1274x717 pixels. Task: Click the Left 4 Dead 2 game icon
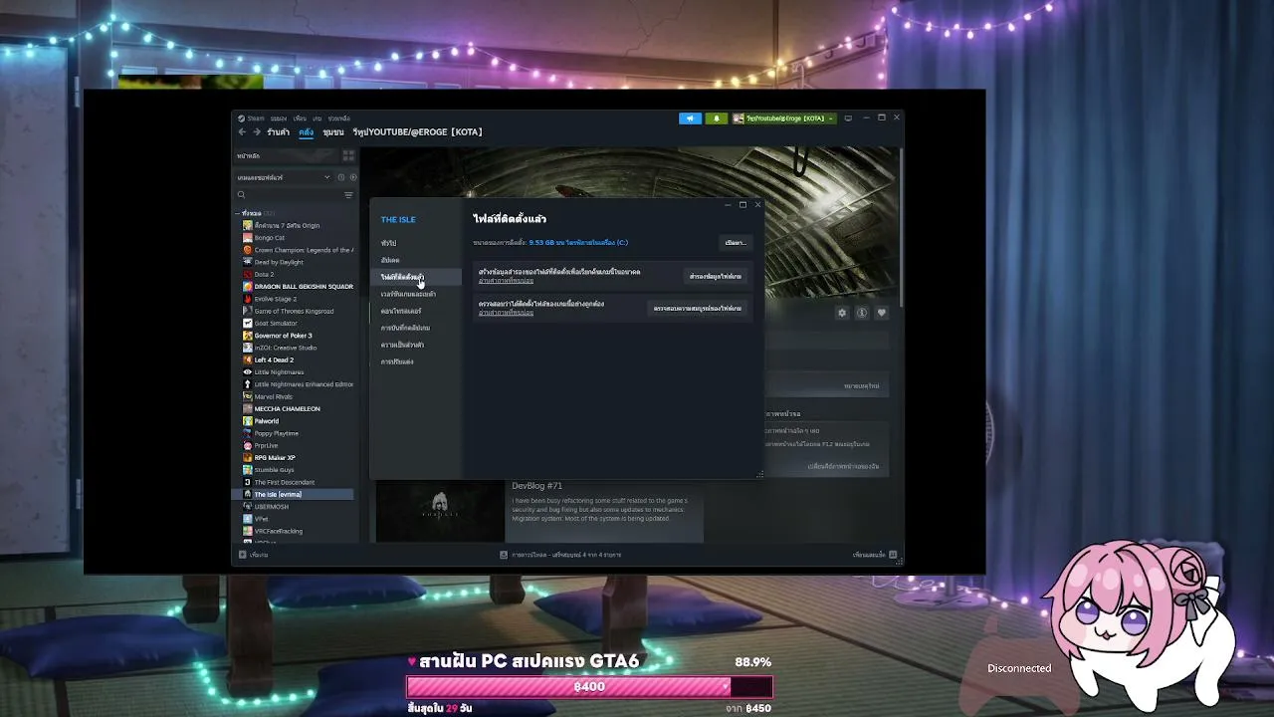click(248, 359)
